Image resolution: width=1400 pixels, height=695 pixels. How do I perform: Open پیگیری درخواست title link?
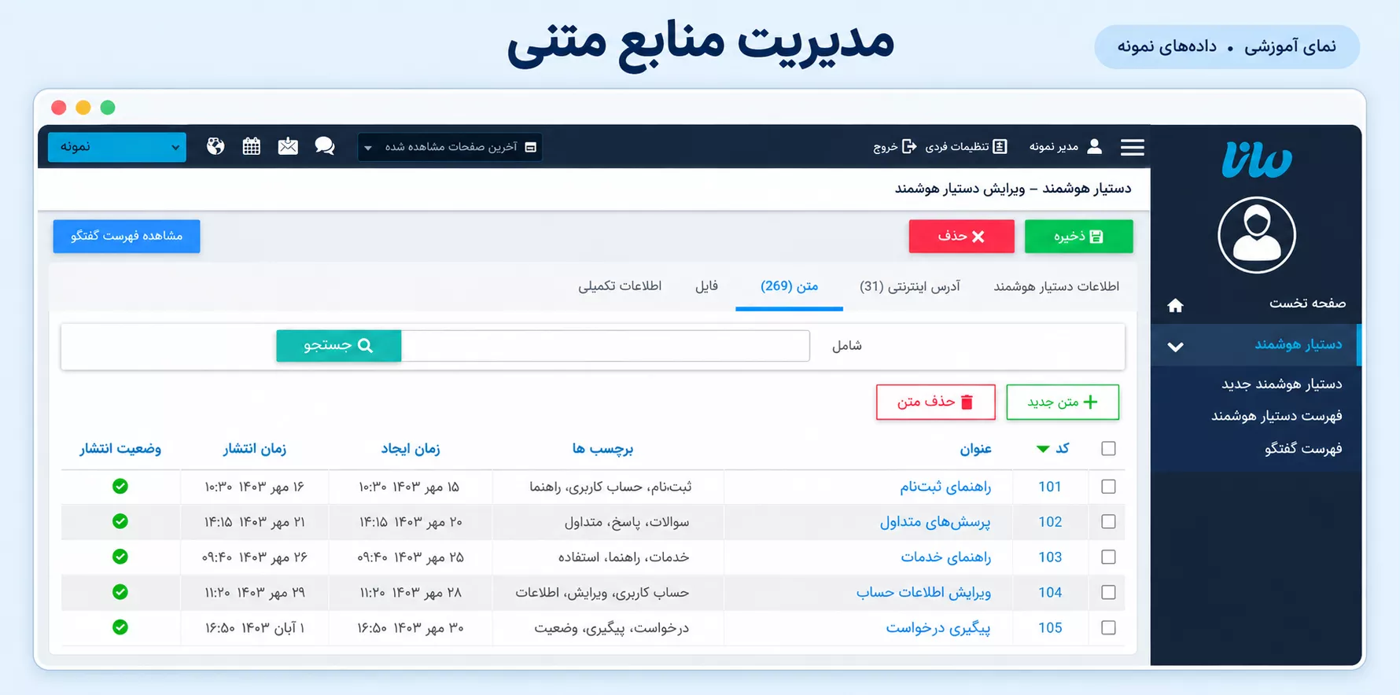[938, 627]
